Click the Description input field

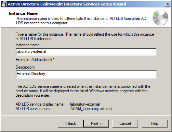point(86,74)
